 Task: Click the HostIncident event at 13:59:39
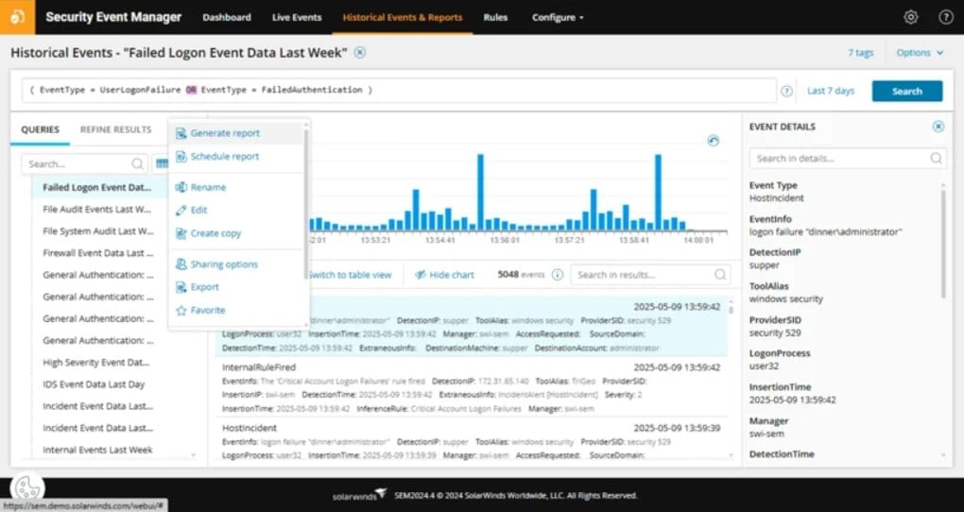471,439
